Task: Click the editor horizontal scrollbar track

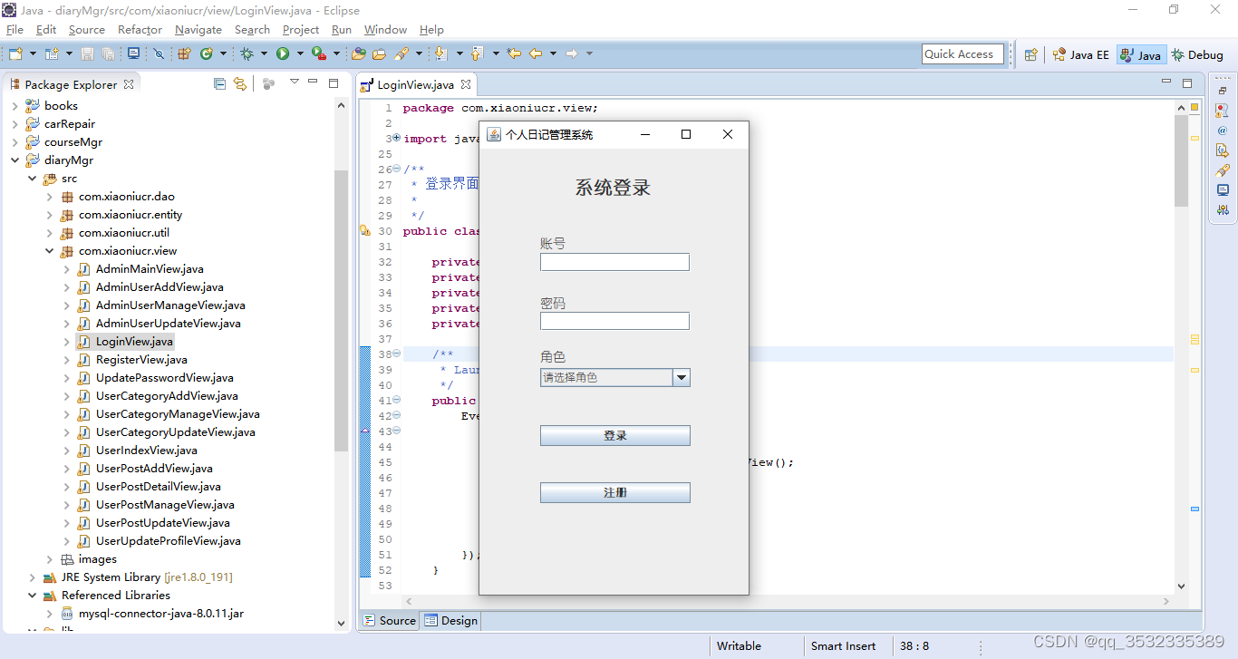Action: pos(788,601)
